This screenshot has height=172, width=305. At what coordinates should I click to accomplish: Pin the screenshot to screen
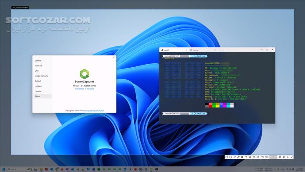tap(284, 157)
